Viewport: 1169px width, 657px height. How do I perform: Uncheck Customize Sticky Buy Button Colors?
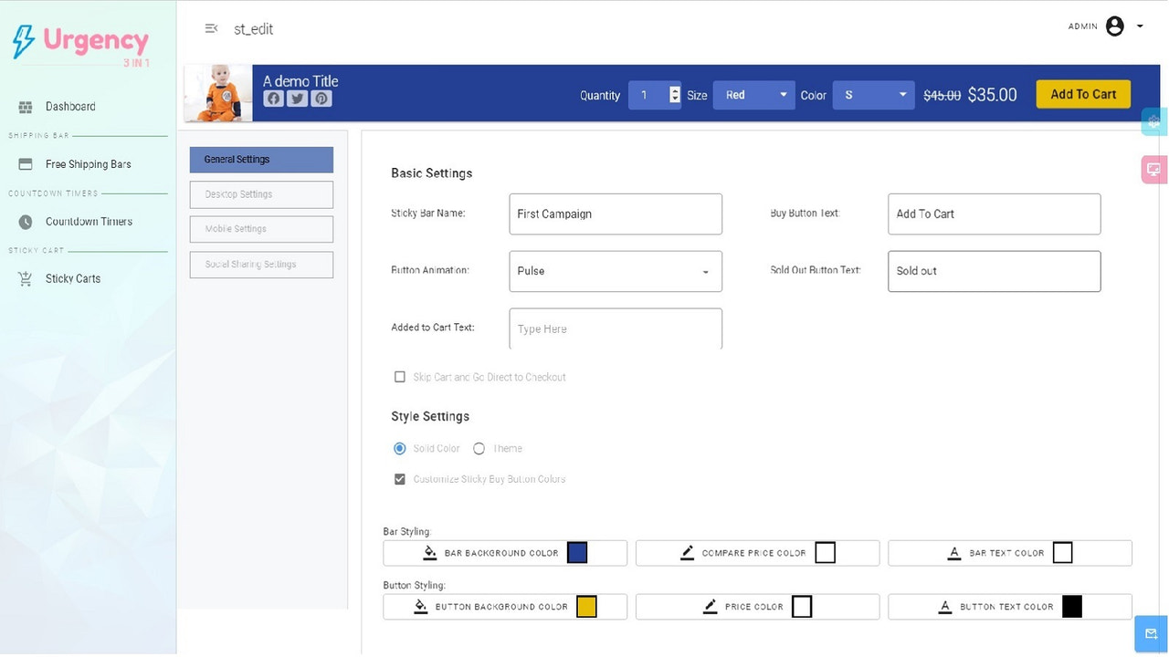click(399, 479)
